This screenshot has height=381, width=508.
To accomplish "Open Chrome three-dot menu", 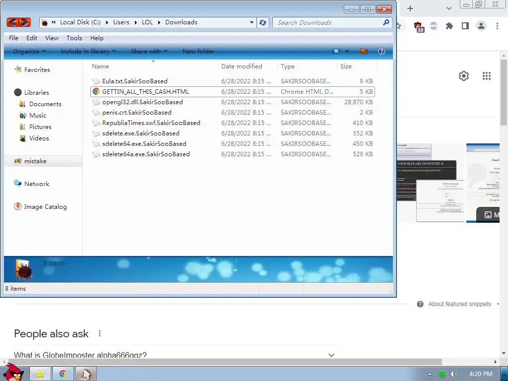I will coord(497,26).
